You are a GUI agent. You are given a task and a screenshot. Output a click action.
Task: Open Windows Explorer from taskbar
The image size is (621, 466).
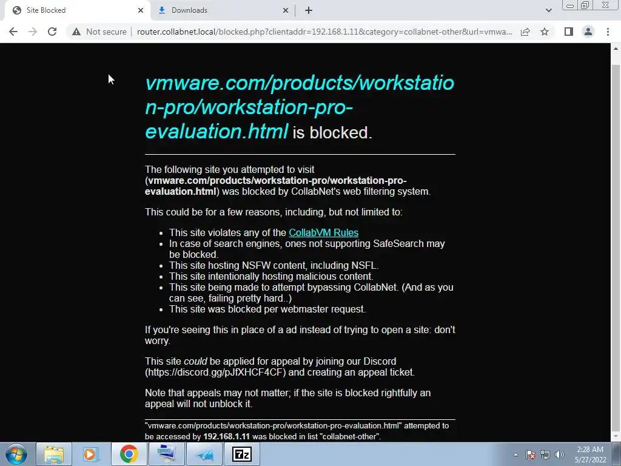pos(54,454)
